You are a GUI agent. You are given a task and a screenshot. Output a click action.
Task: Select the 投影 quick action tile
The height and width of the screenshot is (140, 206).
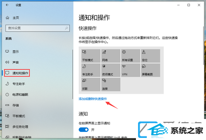tap(91, 84)
